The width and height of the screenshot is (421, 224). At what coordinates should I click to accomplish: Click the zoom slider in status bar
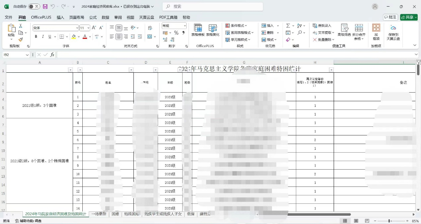pos(389,221)
